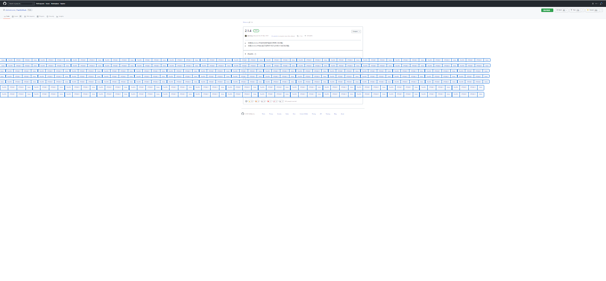606x281 pixels.
Task: Switch to the Insights tab
Action: pyautogui.click(x=60, y=16)
